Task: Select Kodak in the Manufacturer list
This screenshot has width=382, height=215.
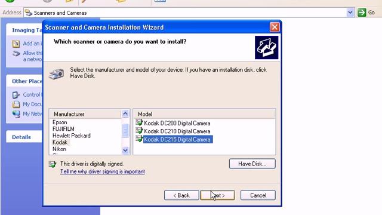Action: (60, 142)
